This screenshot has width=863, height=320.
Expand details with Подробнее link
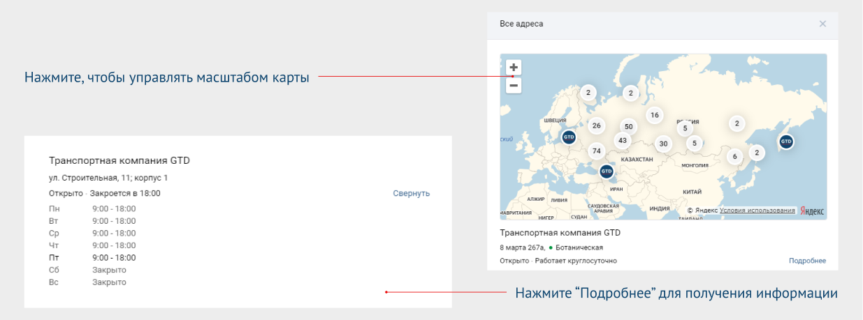pos(807,261)
